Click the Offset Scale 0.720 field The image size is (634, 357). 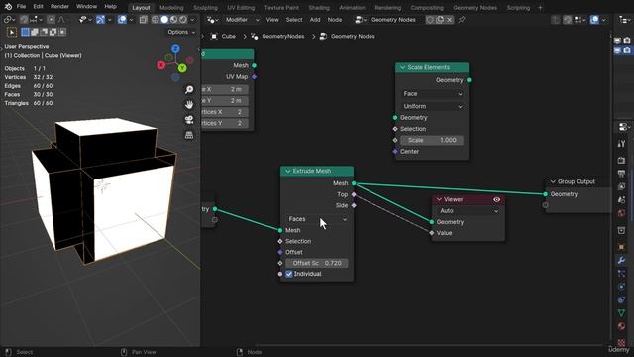pyautogui.click(x=317, y=263)
